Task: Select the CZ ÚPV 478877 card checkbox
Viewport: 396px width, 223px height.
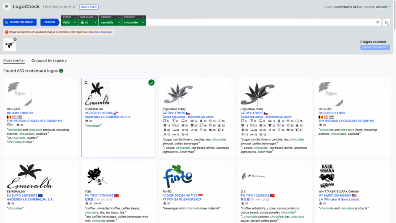Action: tap(307, 83)
